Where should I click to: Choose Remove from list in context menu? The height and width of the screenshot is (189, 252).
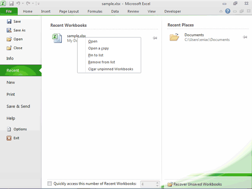pyautogui.click(x=102, y=62)
